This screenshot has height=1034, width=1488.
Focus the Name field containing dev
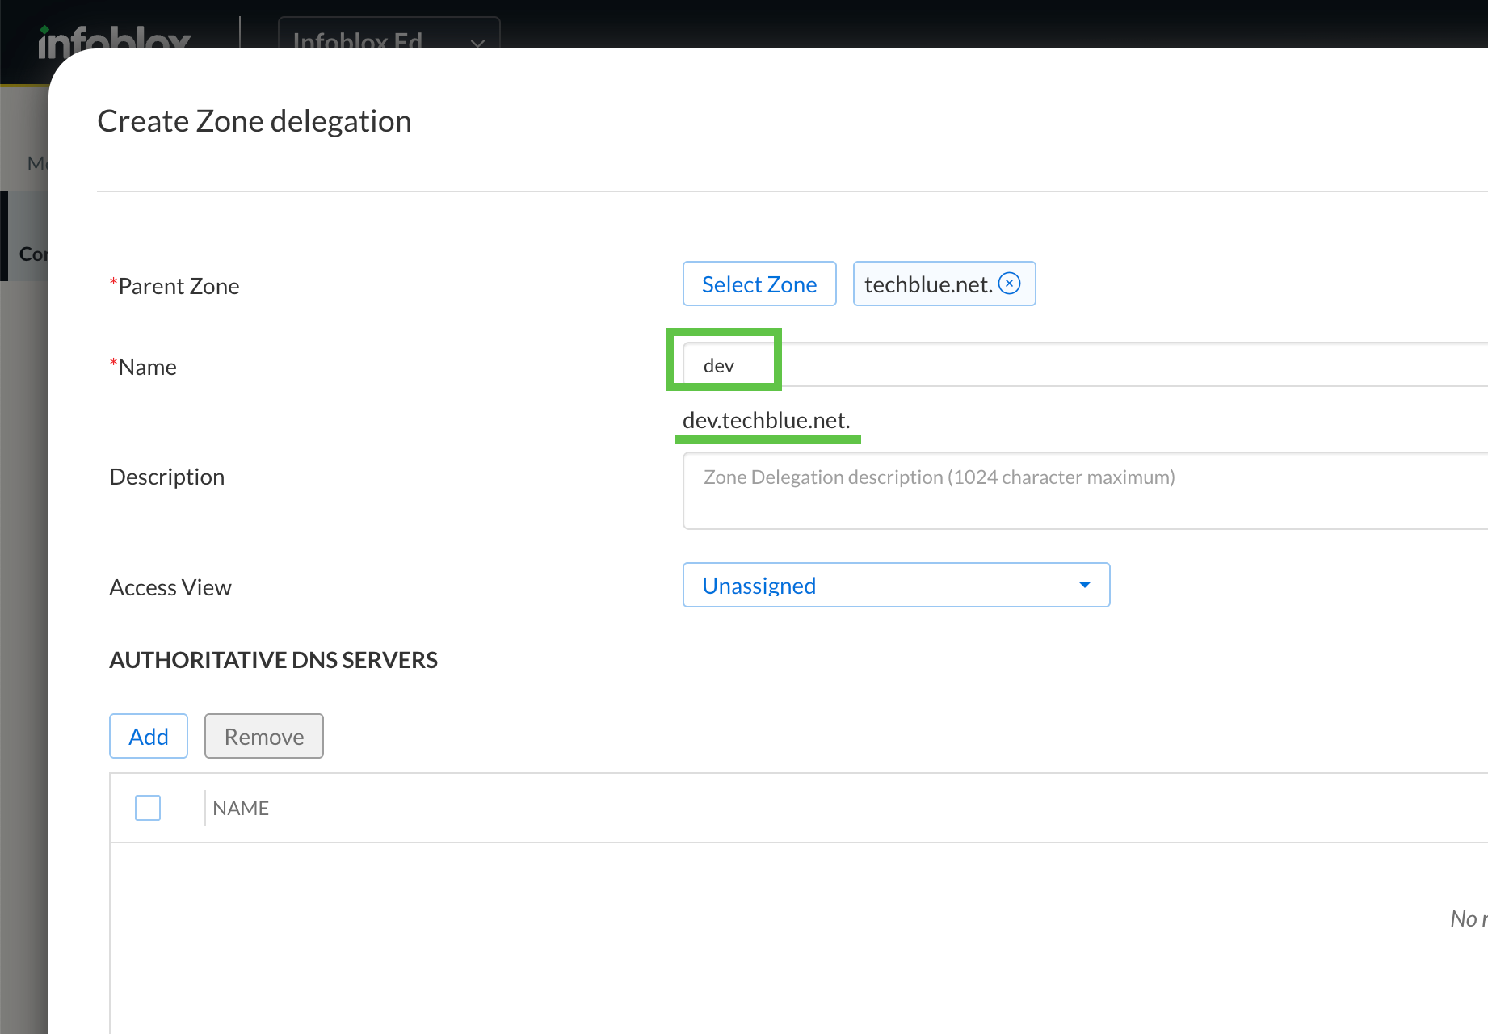point(1050,365)
